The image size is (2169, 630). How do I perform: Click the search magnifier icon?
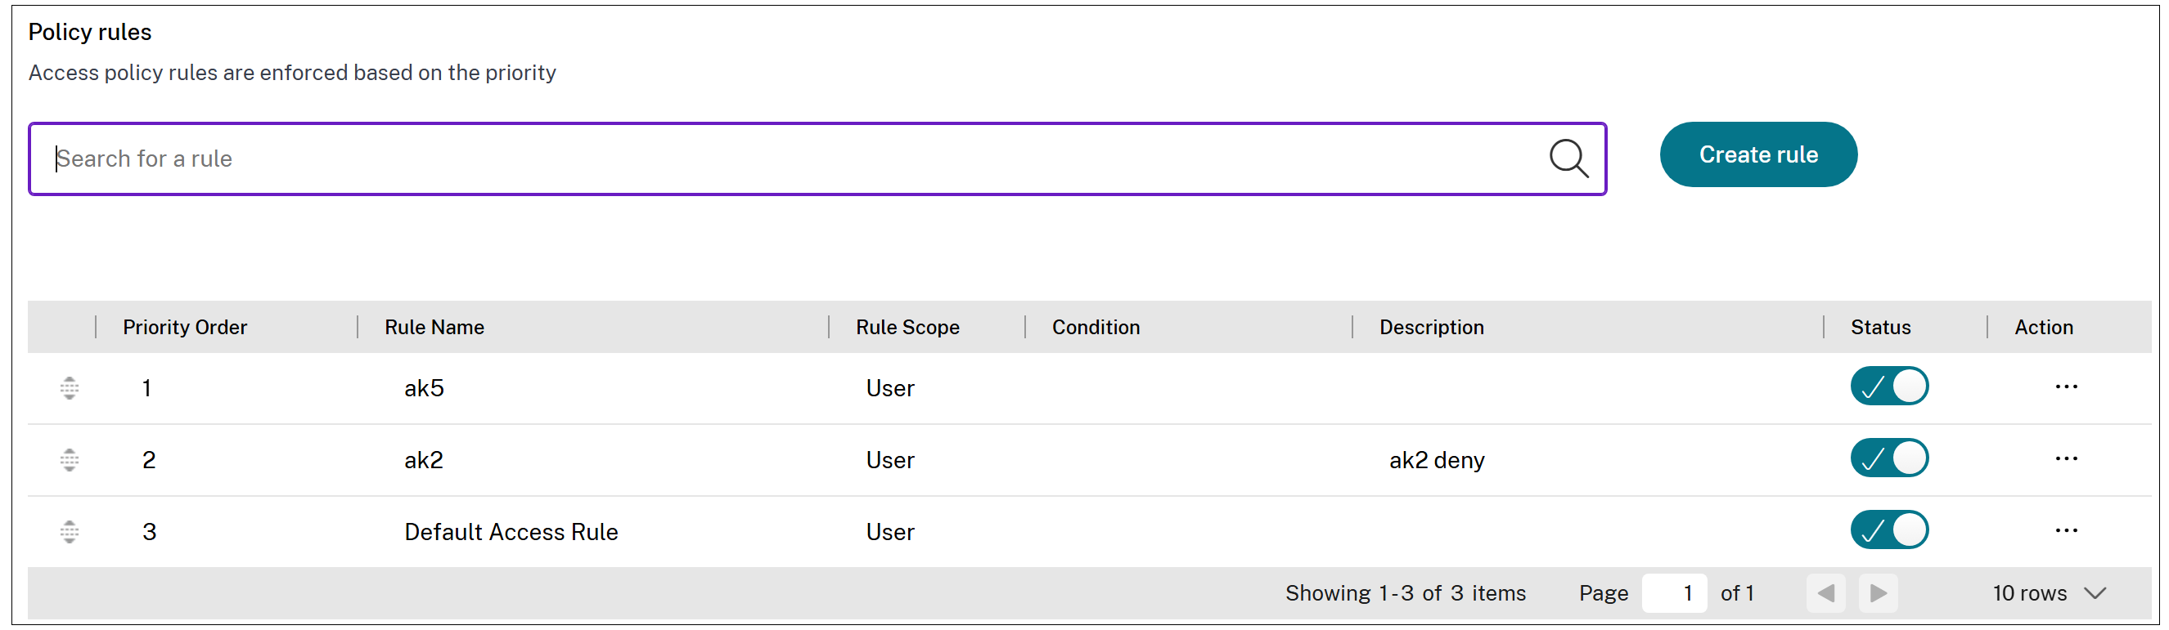(1568, 159)
